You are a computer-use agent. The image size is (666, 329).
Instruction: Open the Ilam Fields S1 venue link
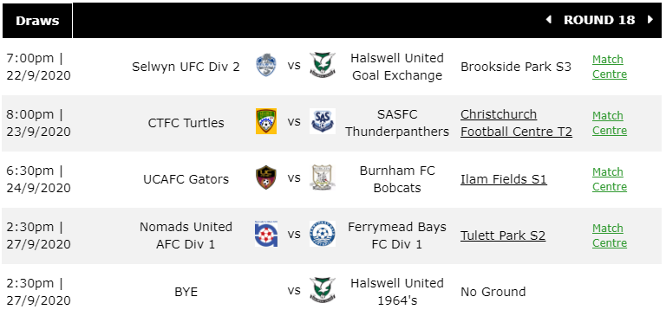point(504,179)
